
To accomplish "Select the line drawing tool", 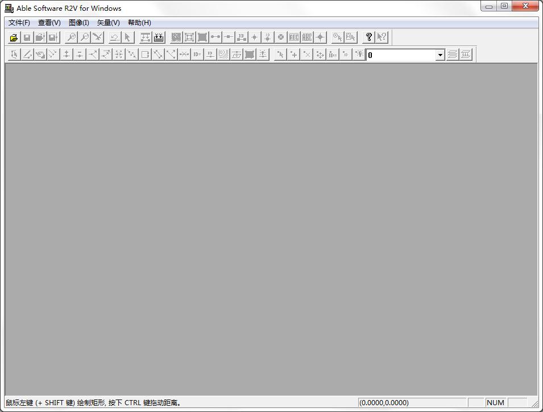I will [x=27, y=54].
